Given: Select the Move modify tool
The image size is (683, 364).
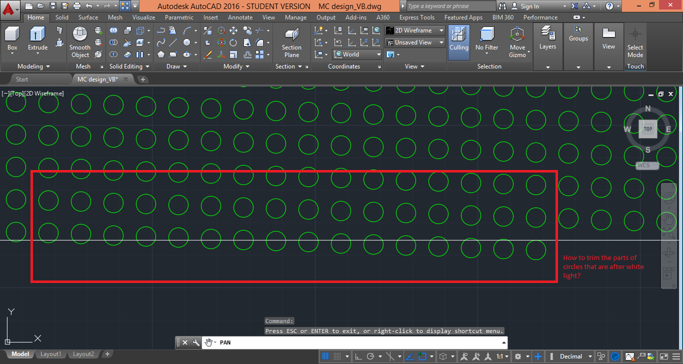Looking at the screenshot, I should pos(233,30).
